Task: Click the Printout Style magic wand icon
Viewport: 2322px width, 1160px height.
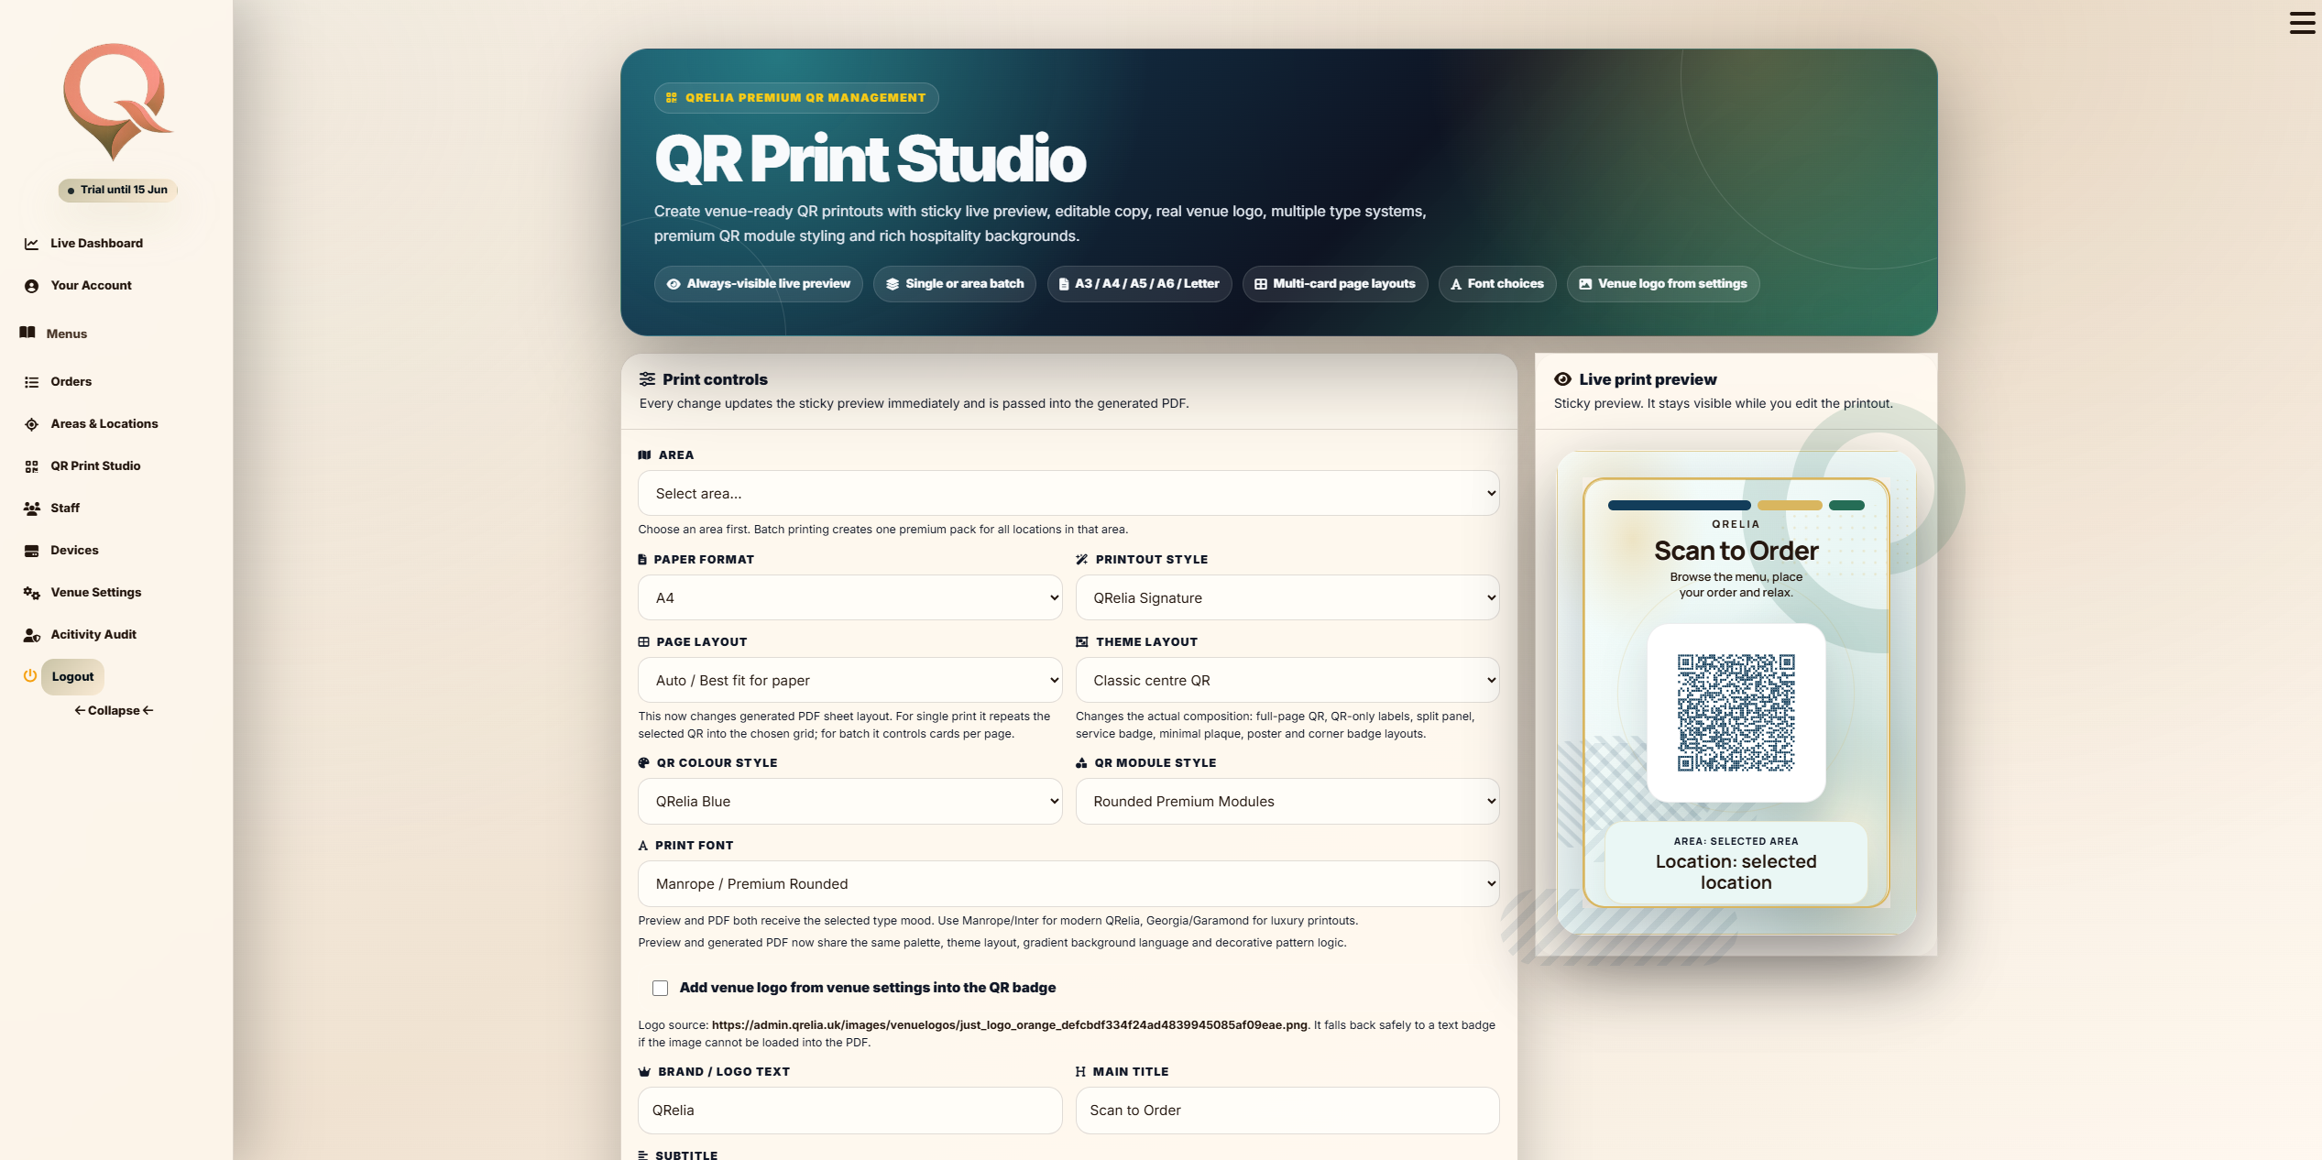Action: pyautogui.click(x=1081, y=560)
